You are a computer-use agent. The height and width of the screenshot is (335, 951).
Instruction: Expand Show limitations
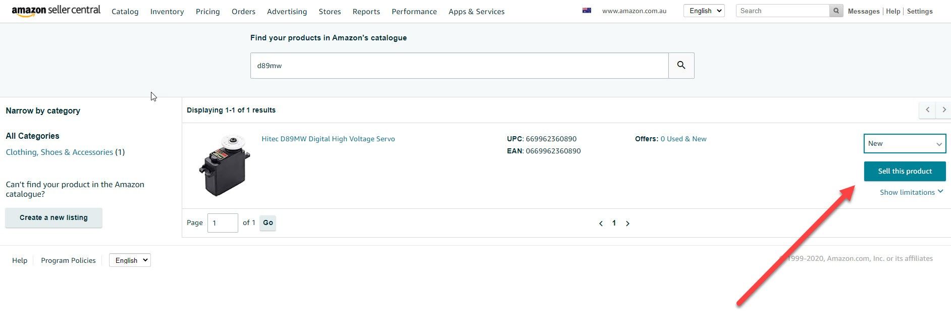[x=911, y=192]
